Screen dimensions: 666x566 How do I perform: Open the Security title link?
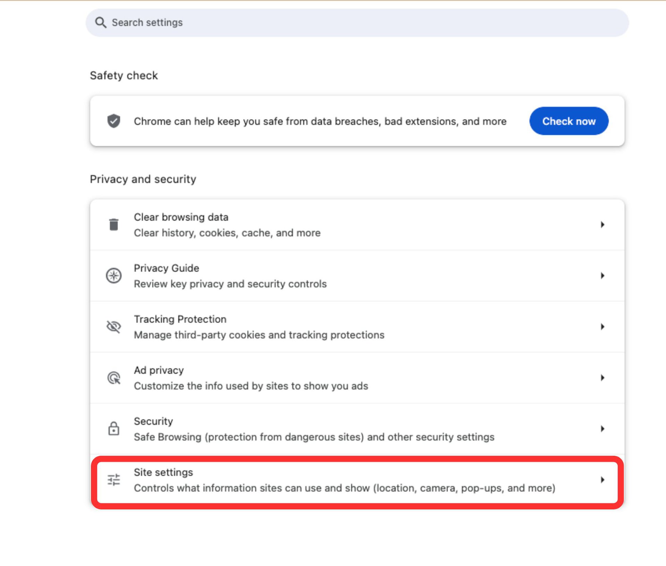pos(153,421)
